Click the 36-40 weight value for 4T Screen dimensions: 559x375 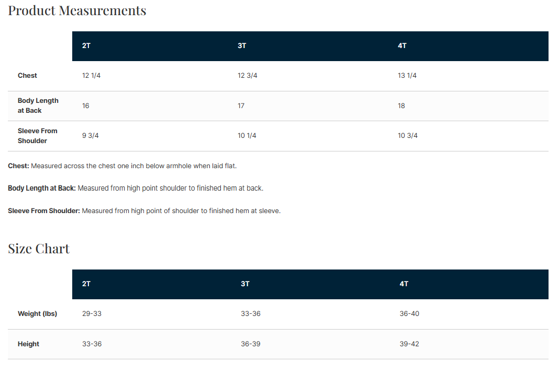pyautogui.click(x=409, y=314)
